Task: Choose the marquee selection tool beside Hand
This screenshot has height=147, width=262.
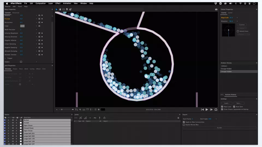Action: (64, 9)
